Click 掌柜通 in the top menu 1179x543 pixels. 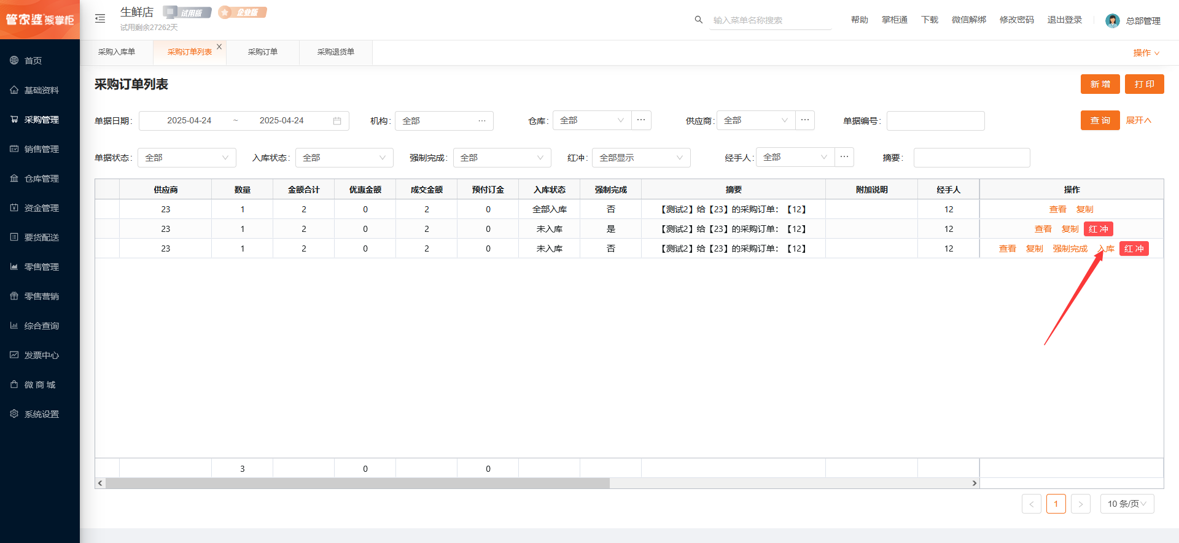895,20
